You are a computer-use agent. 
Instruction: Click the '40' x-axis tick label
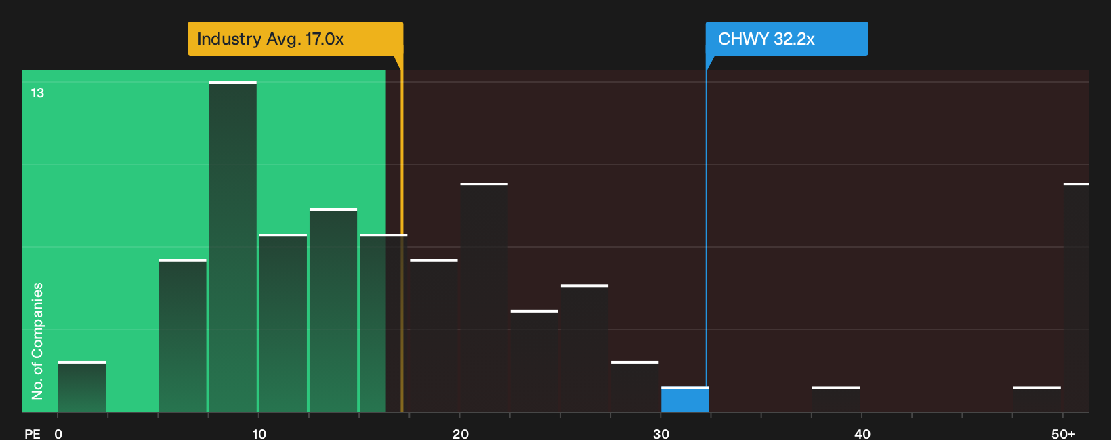pos(862,434)
